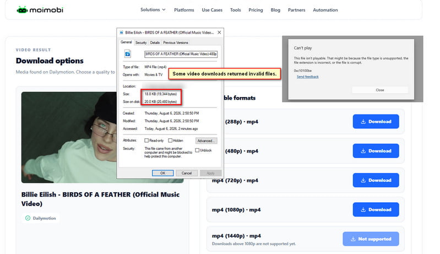The width and height of the screenshot is (440, 254).
Task: Click the 'mp4 (1440p) · mp4' label
Action: [236, 236]
